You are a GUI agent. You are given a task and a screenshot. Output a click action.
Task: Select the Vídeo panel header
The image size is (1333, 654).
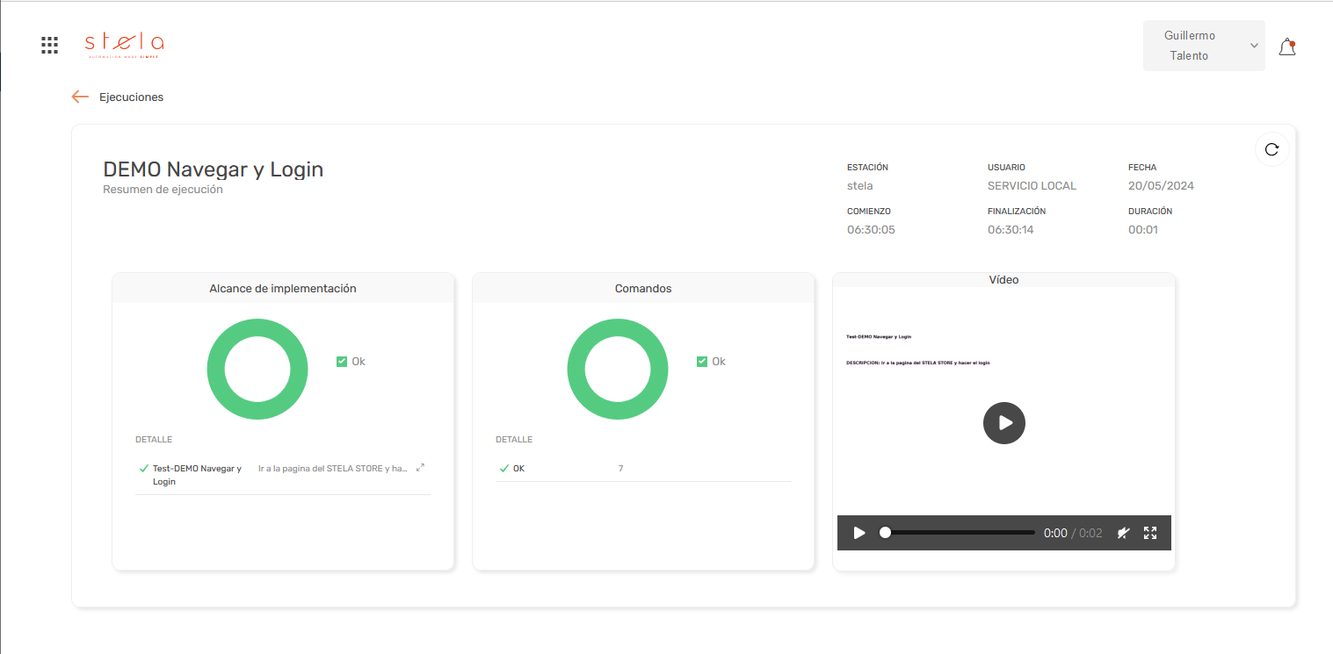pos(1003,279)
